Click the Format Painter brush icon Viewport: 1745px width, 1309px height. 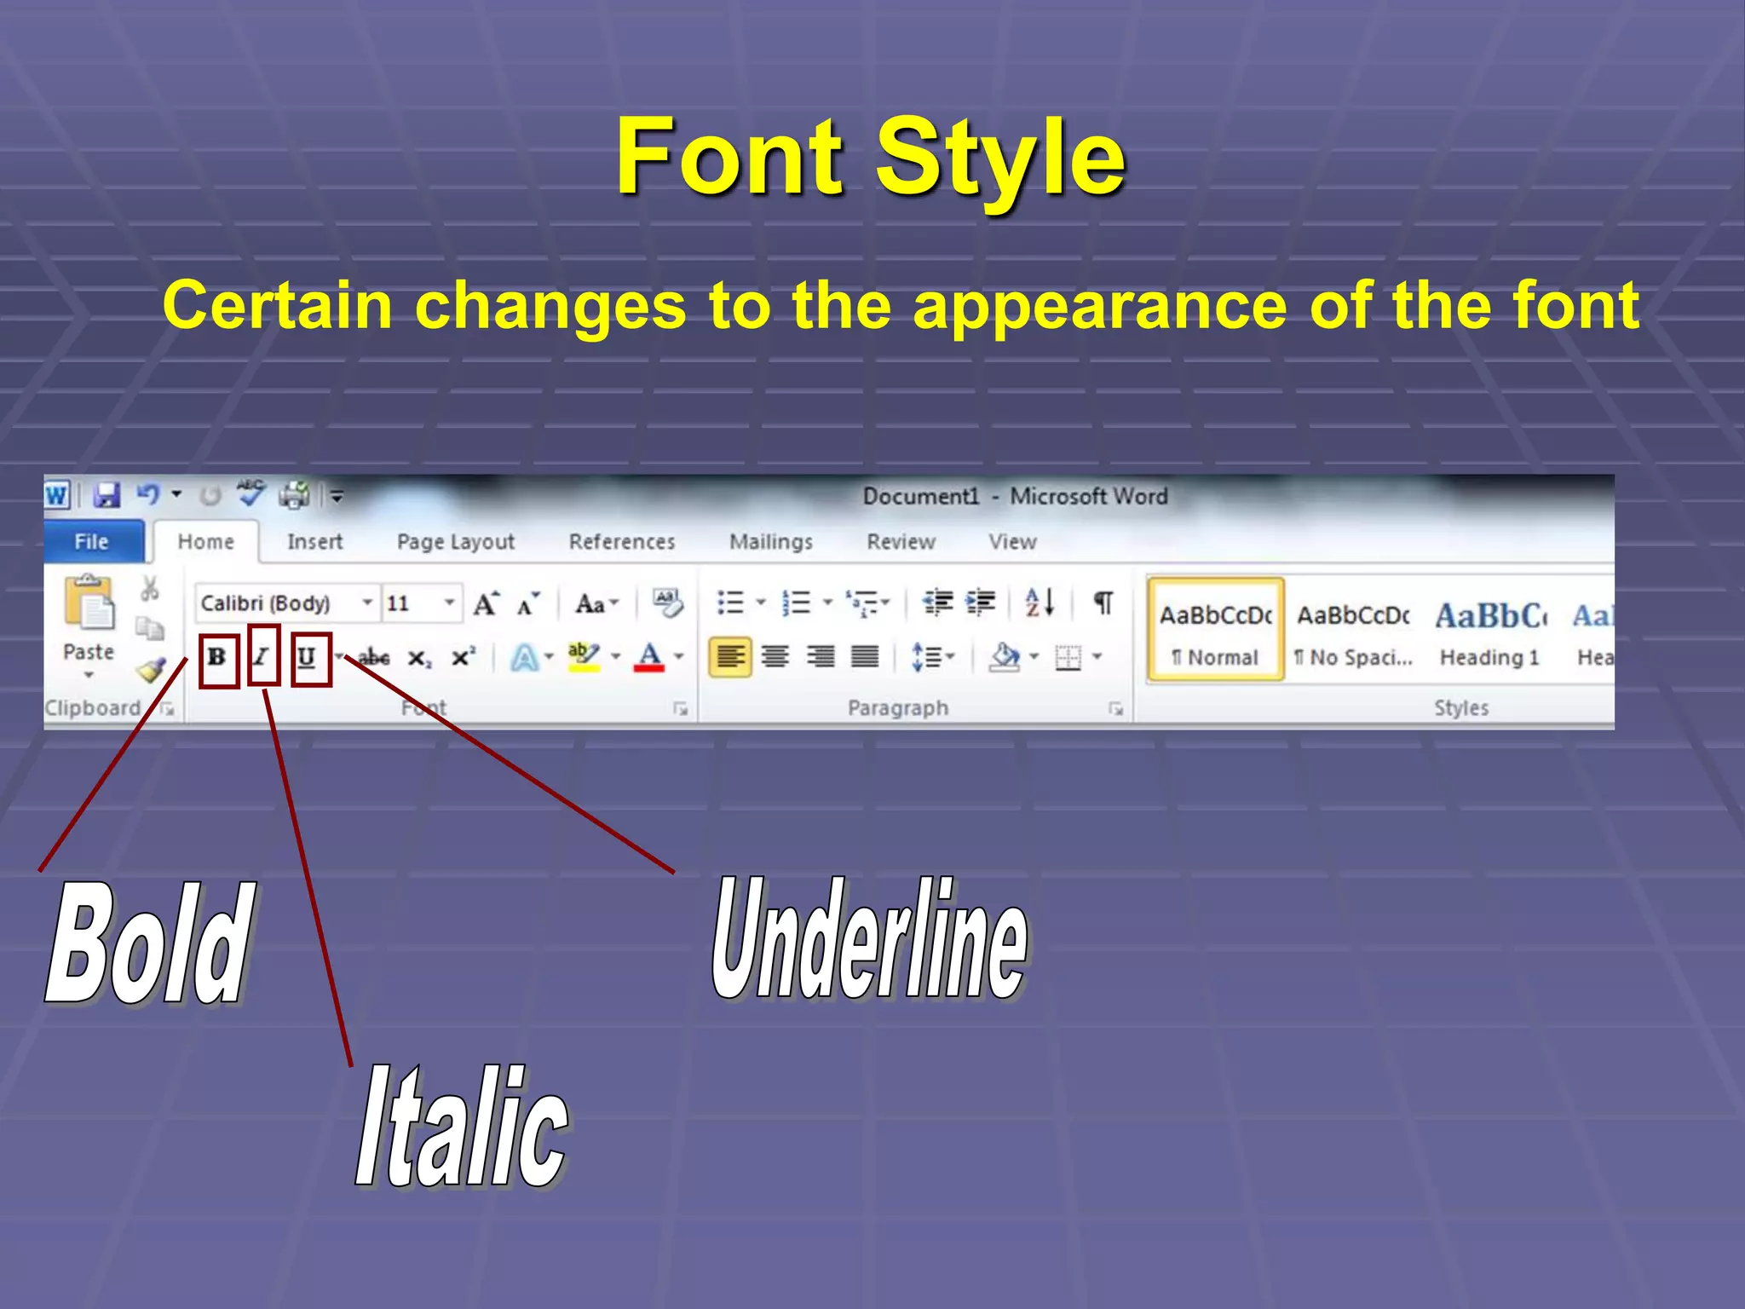point(151,671)
